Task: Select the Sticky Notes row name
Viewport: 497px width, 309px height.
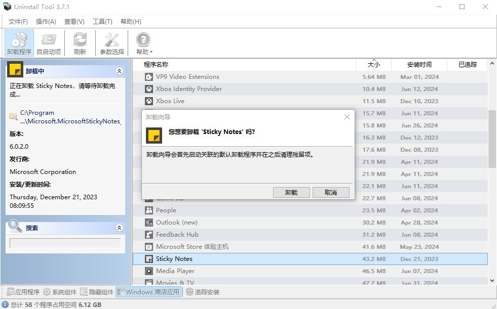Action: tap(174, 259)
